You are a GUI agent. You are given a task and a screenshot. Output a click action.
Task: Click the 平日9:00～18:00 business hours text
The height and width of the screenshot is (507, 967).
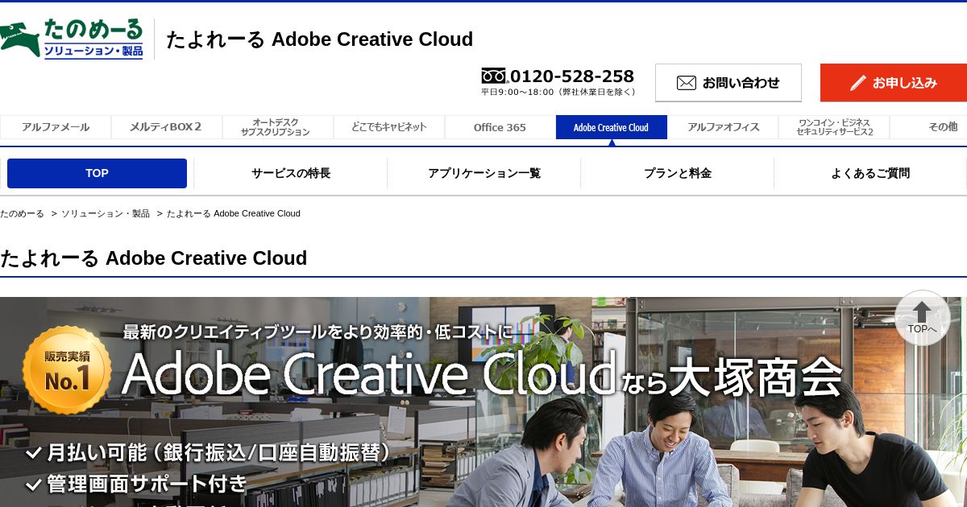(x=558, y=92)
